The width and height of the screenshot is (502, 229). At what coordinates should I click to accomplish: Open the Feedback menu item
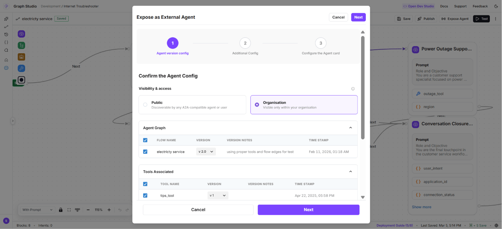point(480,6)
